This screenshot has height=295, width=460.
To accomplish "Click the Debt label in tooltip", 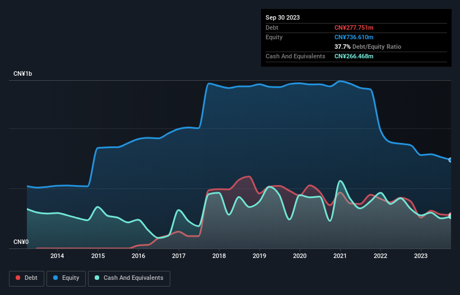I will click(x=272, y=27).
